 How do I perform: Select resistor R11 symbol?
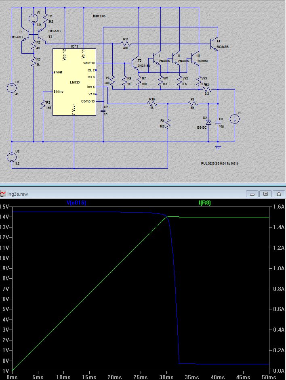tap(126, 44)
